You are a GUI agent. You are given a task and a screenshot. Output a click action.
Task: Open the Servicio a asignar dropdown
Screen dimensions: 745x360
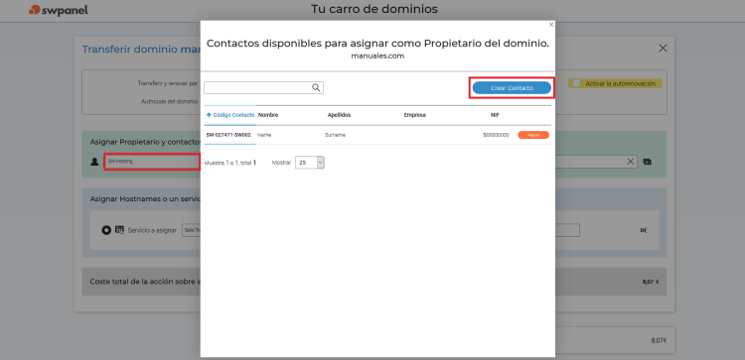tap(192, 230)
